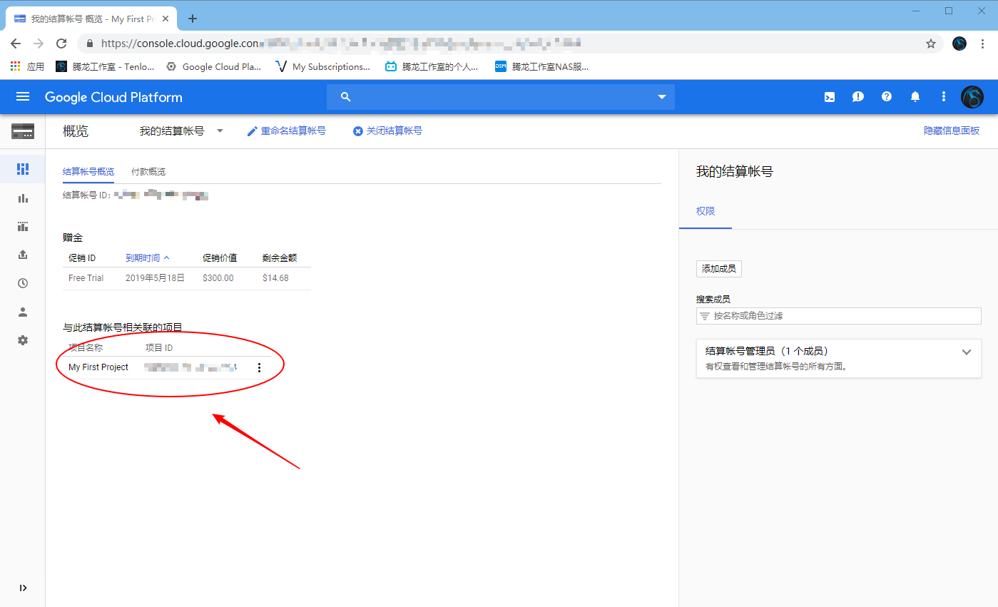Image resolution: width=998 pixels, height=607 pixels.
Task: Click the 添加成员 button
Action: point(719,269)
